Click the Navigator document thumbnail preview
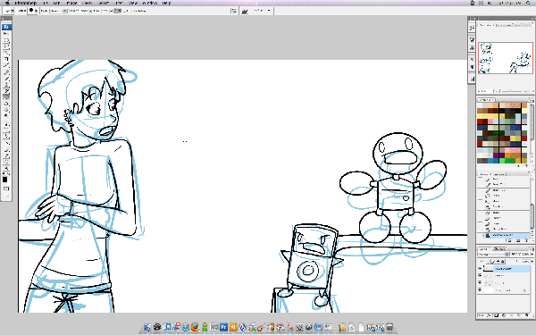 506,58
